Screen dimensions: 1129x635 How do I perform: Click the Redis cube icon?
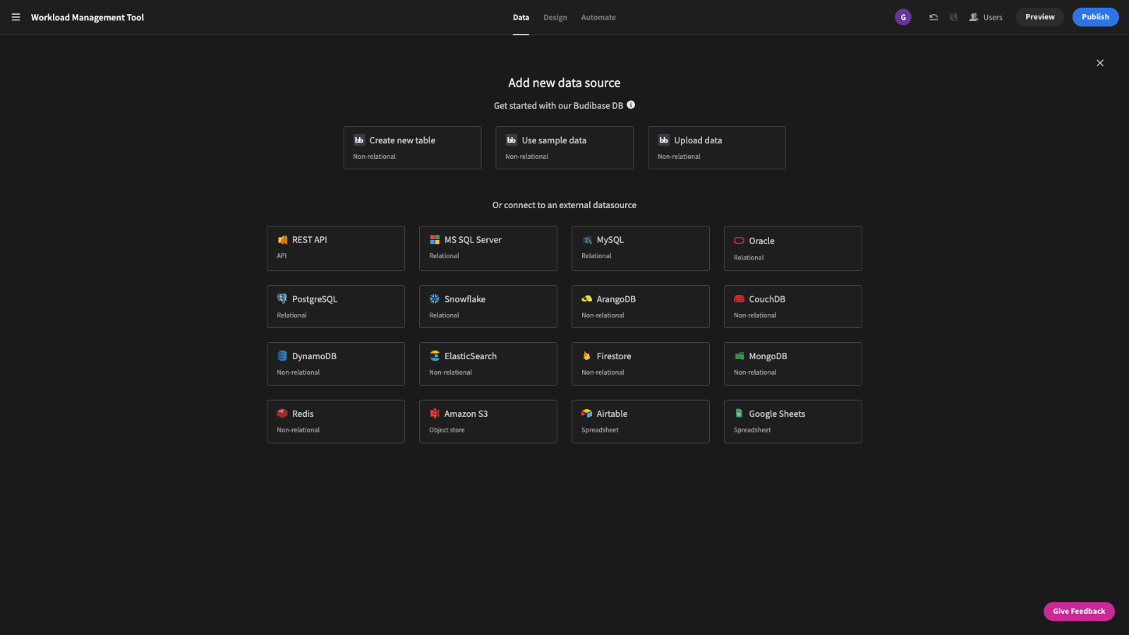282,413
